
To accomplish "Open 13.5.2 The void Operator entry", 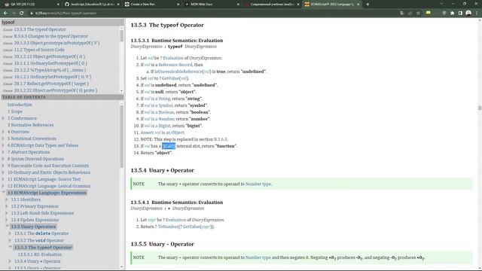I will (39, 240).
